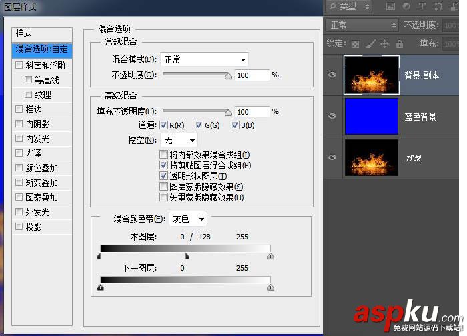Uncheck the G channel checkbox
This screenshot has width=467, height=336.
coord(199,125)
